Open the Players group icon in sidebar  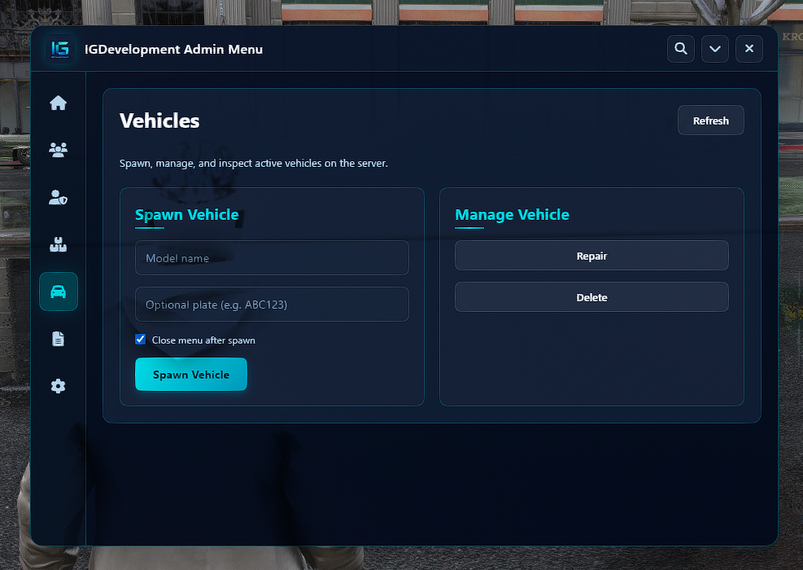click(x=59, y=150)
